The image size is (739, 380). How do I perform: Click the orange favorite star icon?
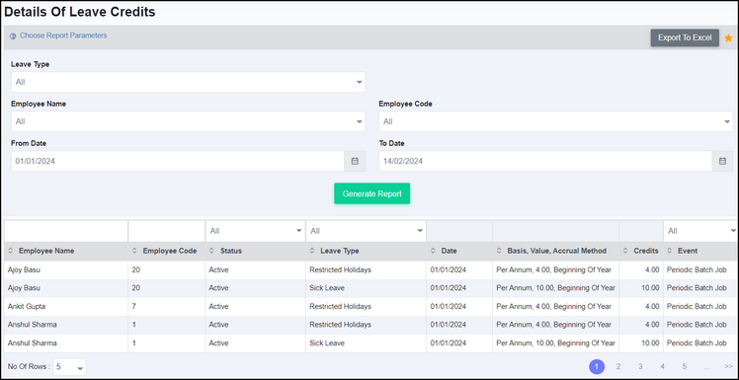[728, 38]
